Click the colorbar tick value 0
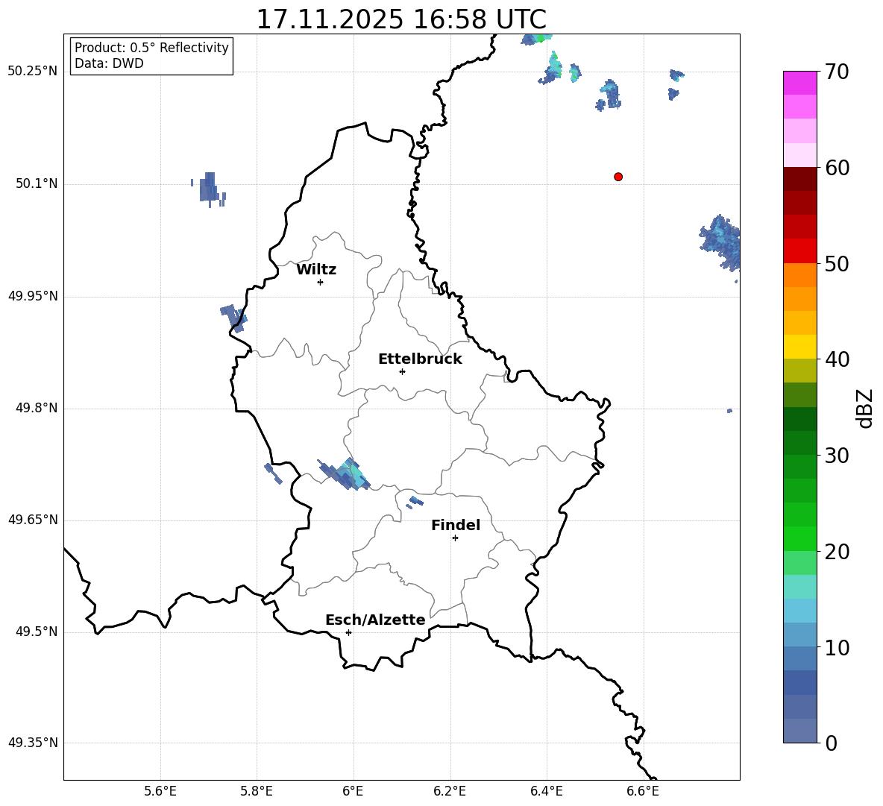883x806 pixels. pos(831,743)
